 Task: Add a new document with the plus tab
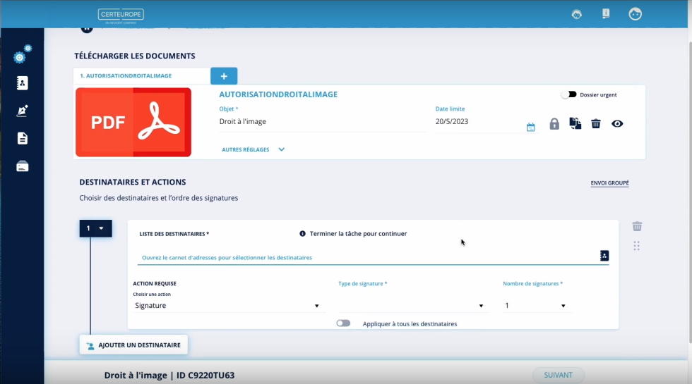pos(224,76)
